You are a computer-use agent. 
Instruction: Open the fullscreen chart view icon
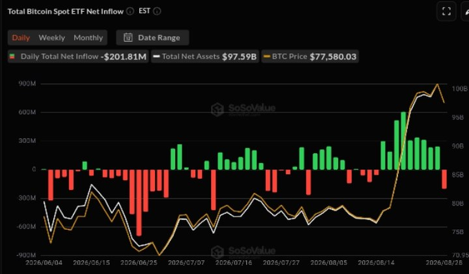pos(446,11)
